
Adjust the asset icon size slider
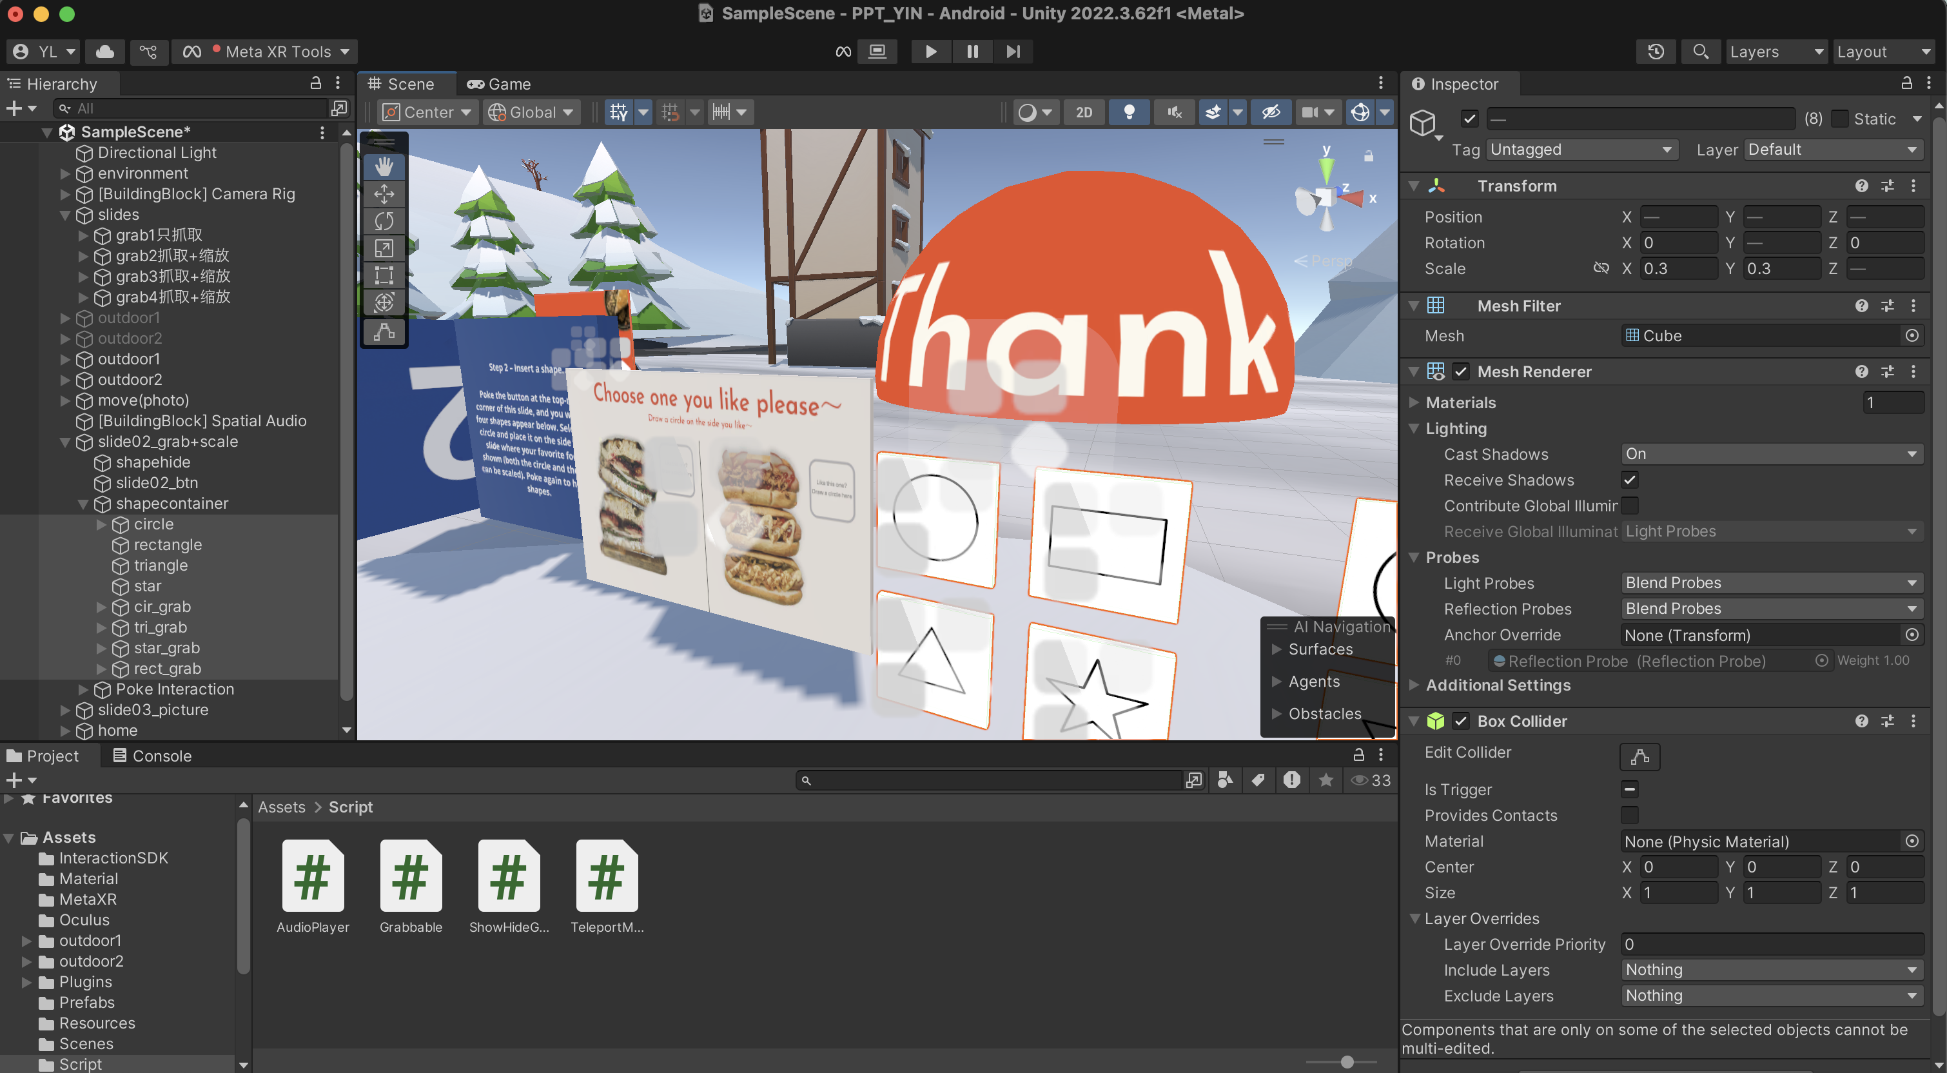pyautogui.click(x=1346, y=1061)
